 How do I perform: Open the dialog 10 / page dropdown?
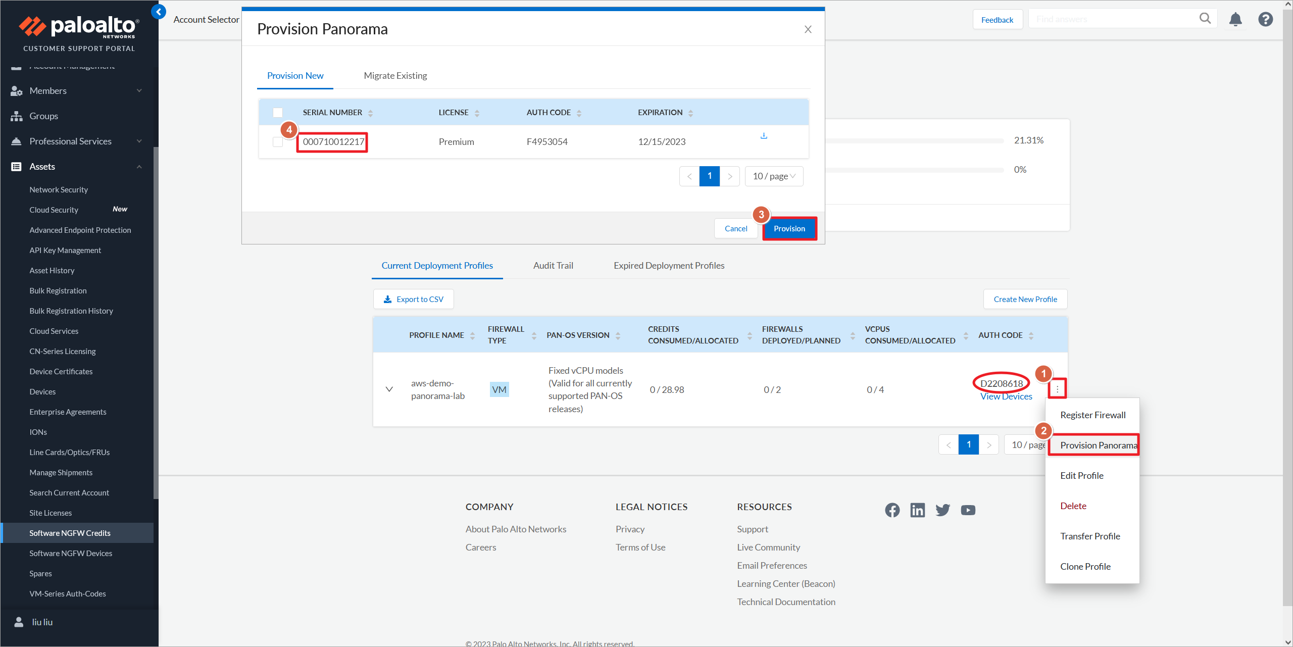(x=774, y=176)
